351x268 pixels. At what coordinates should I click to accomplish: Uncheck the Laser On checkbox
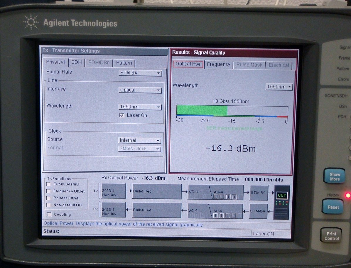[x=122, y=115]
